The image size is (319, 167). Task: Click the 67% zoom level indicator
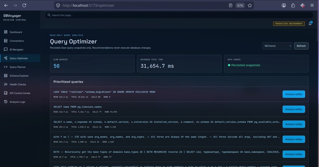pos(240,6)
